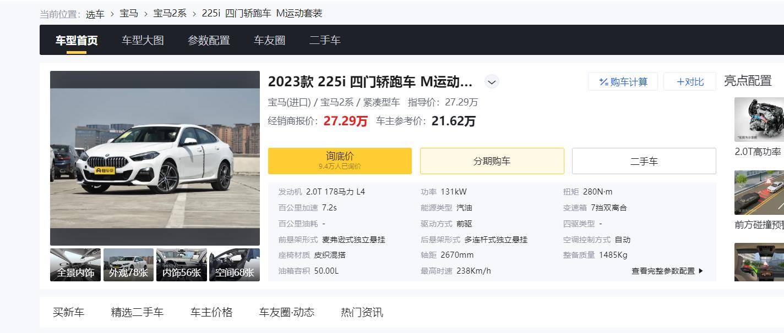Open 内饰56张 interior photos thumbnail
This screenshot has height=333, width=784.
click(182, 265)
